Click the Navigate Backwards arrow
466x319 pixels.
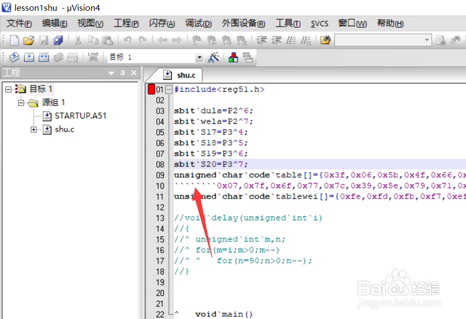coord(163,40)
